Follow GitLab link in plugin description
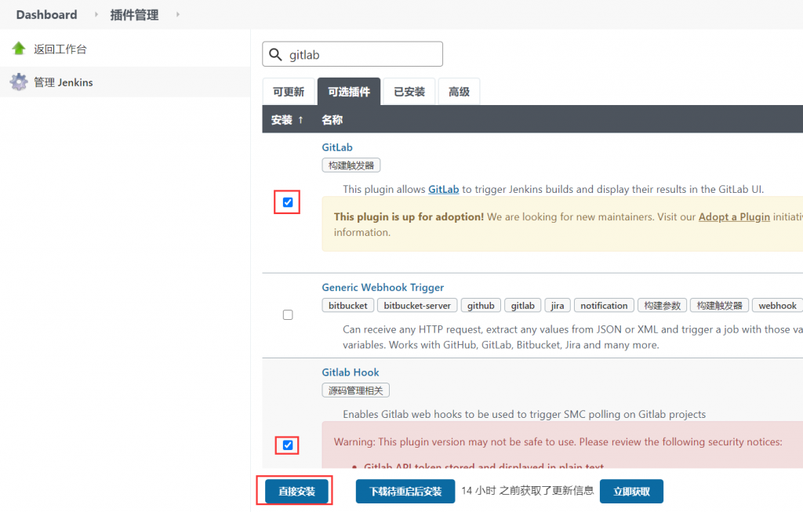 click(x=444, y=190)
